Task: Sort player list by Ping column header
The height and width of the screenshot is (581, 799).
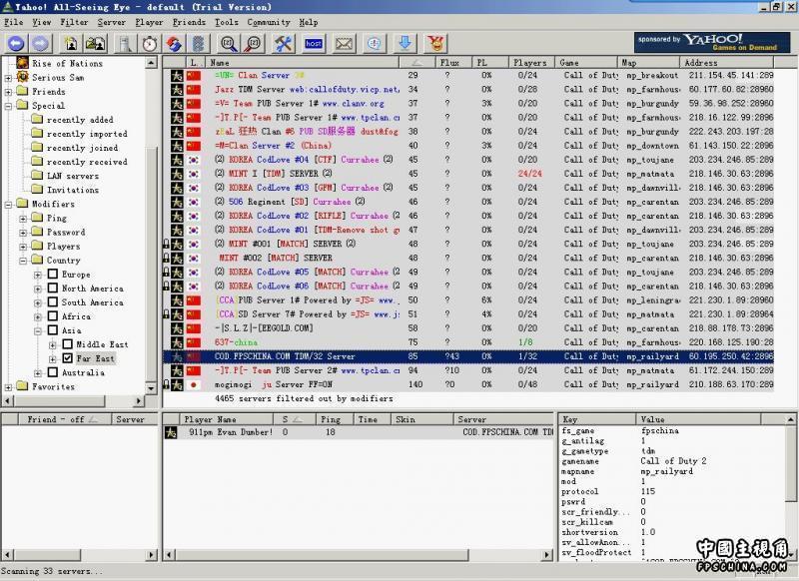Action: click(335, 419)
